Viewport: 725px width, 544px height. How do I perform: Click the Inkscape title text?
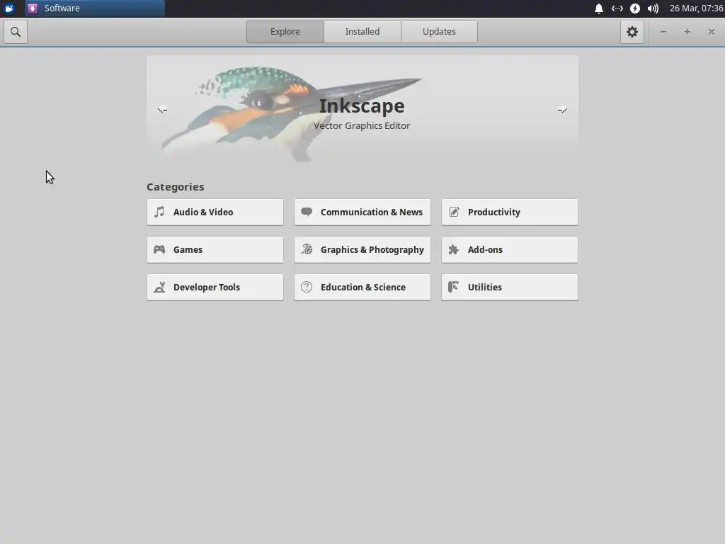tap(362, 106)
